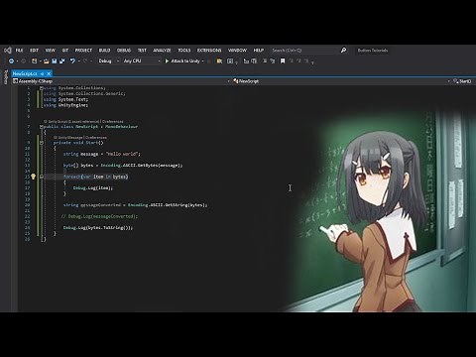
Task: Open the Start() member navigation dropdown
Action: [463, 81]
